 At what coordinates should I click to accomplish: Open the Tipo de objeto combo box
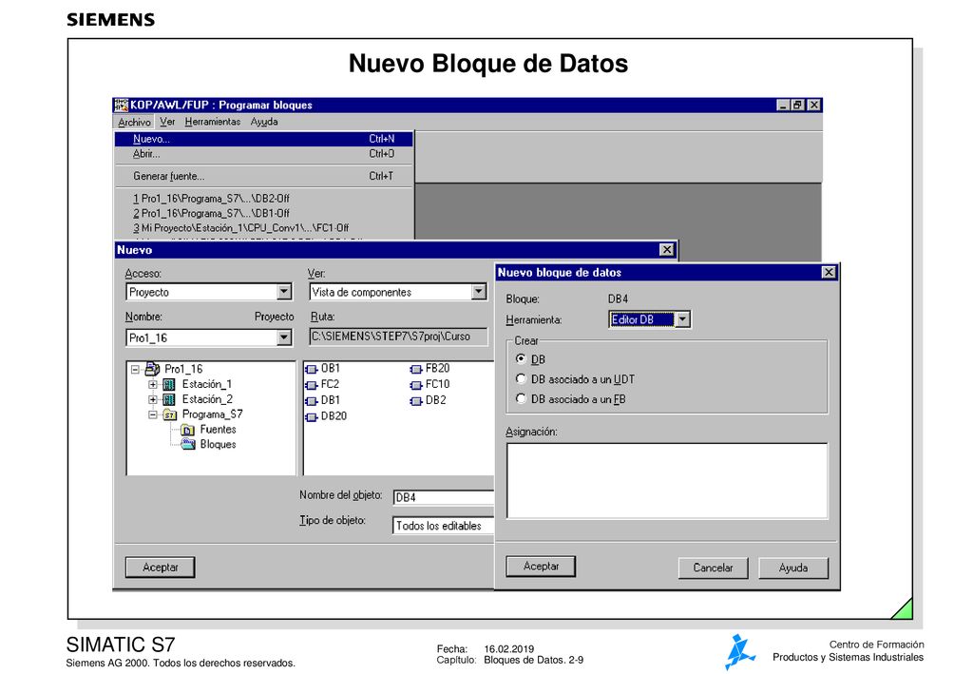[x=443, y=526]
